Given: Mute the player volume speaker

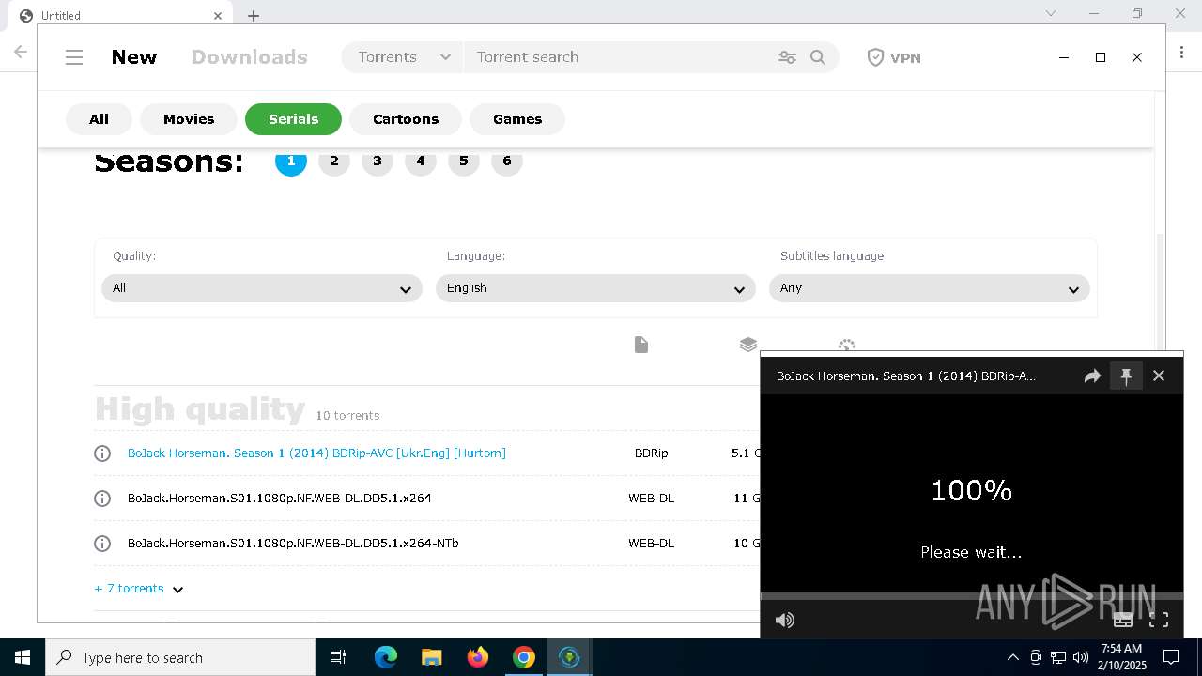Looking at the screenshot, I should pyautogui.click(x=785, y=620).
